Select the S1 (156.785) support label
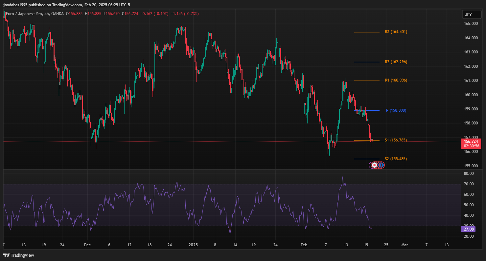This screenshot has height=261, width=486. [396, 140]
